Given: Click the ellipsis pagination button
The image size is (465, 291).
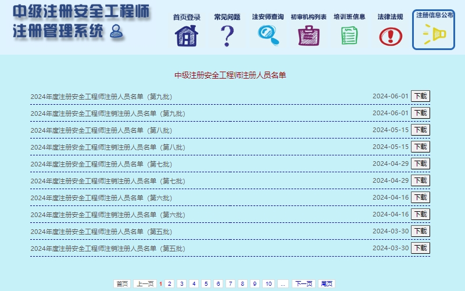Looking at the screenshot, I should coord(282,284).
